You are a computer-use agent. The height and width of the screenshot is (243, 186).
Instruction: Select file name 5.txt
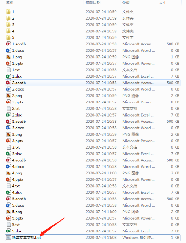[16, 225]
